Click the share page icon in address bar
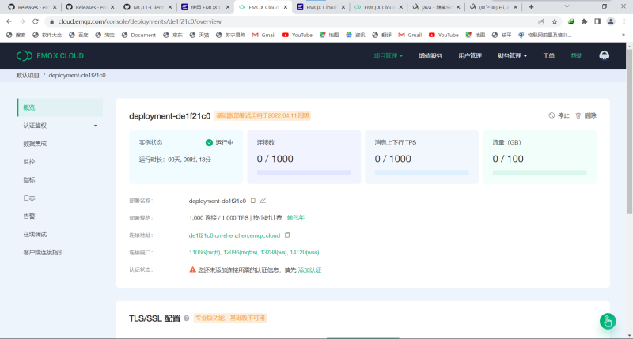This screenshot has width=633, height=339. 541,21
